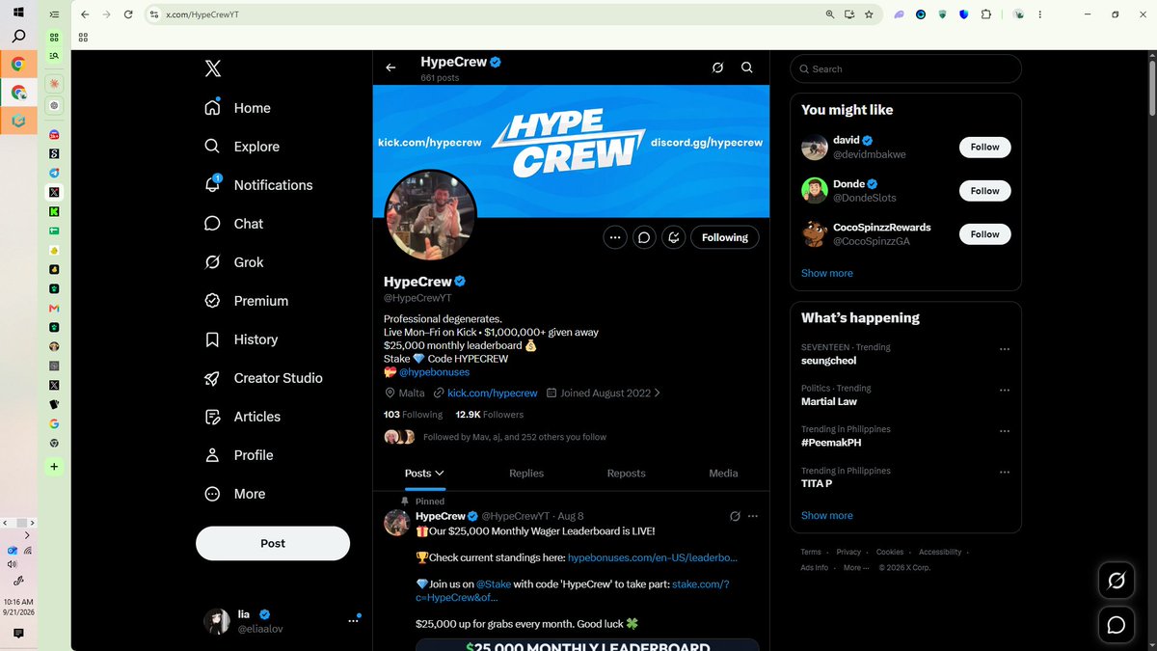
Task: Open Windows taskbar search icon
Action: point(18,37)
